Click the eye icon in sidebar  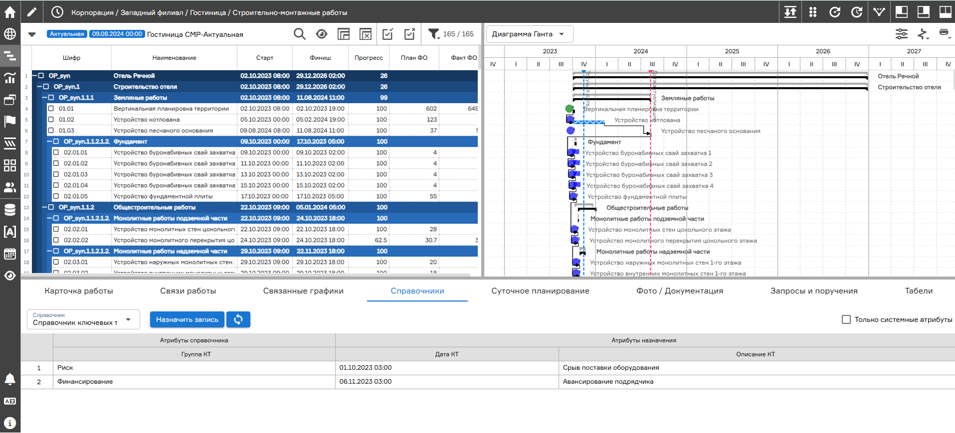10,275
